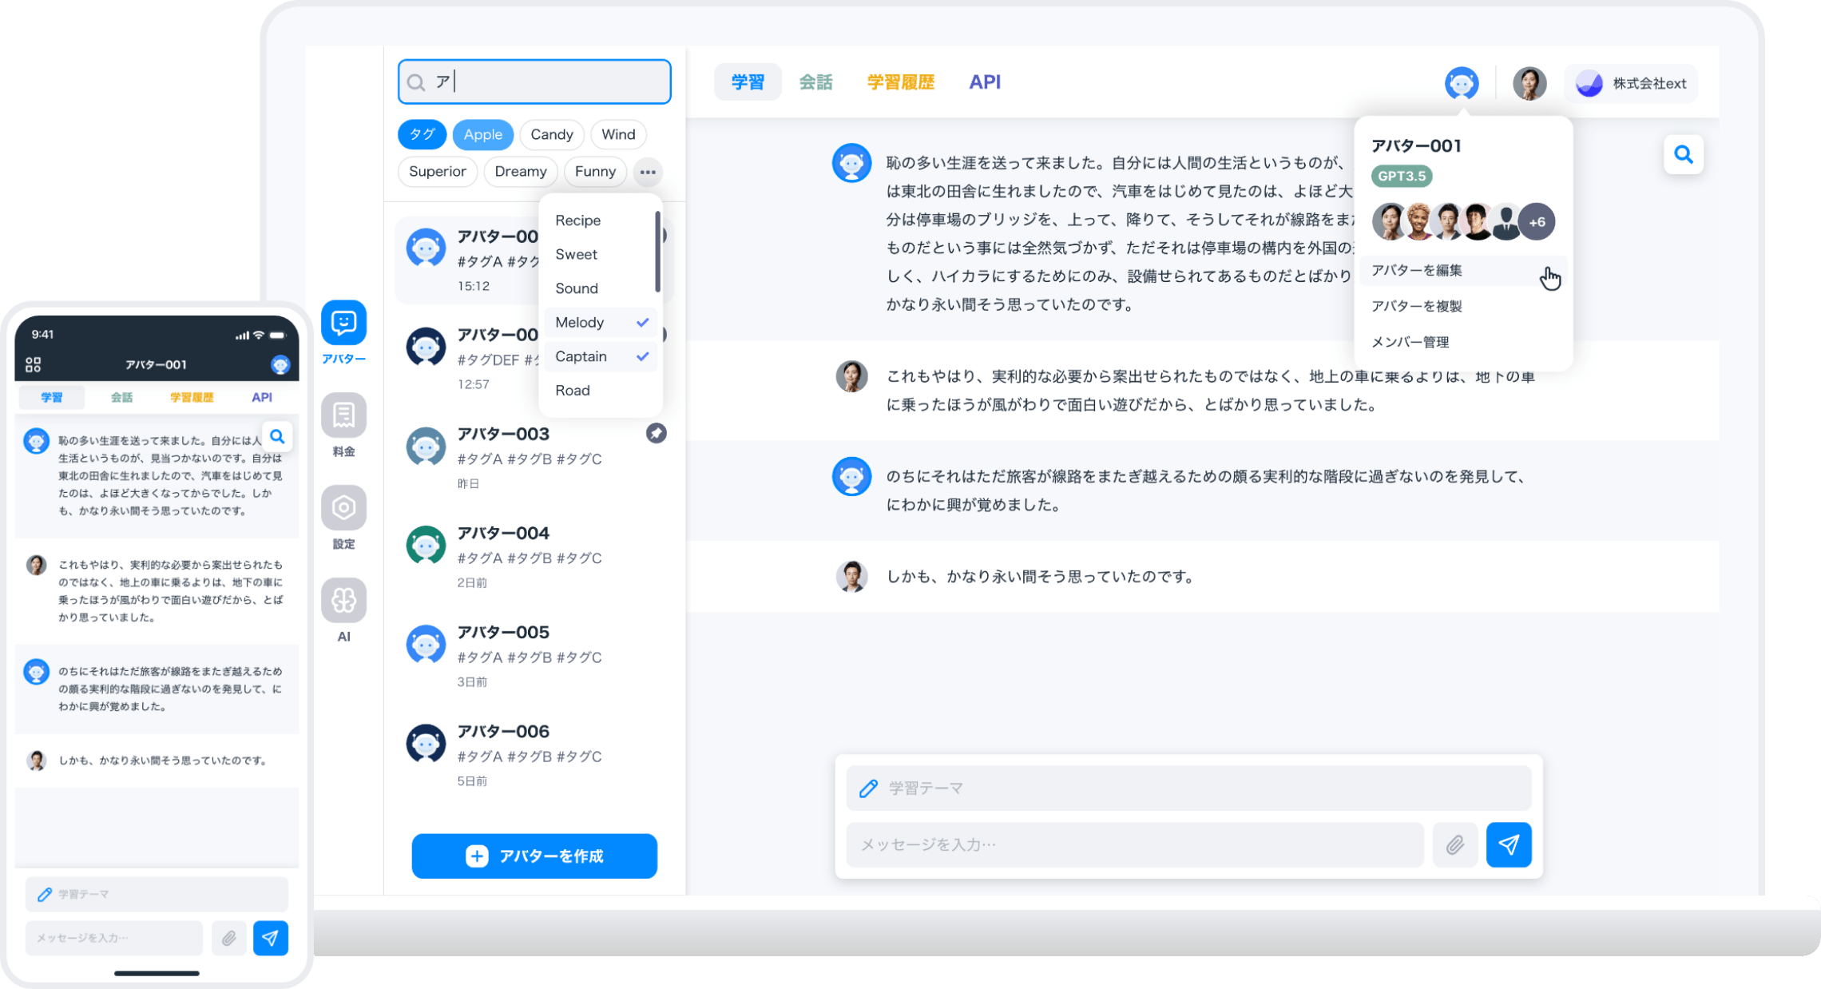This screenshot has height=989, width=1821.
Task: Open the アバター sidebar chat icon
Action: (343, 323)
